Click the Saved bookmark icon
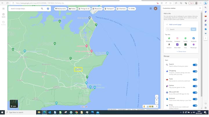 point(3,14)
